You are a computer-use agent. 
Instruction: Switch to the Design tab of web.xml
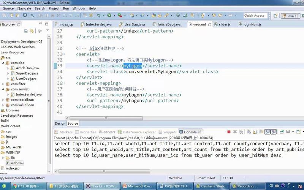pyautogui.click(x=60, y=123)
